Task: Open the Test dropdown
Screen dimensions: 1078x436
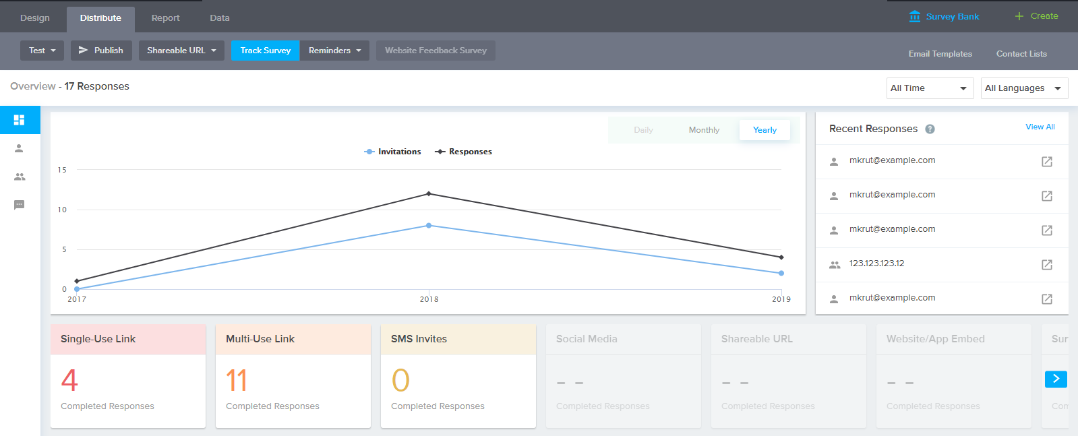Action: pos(42,51)
